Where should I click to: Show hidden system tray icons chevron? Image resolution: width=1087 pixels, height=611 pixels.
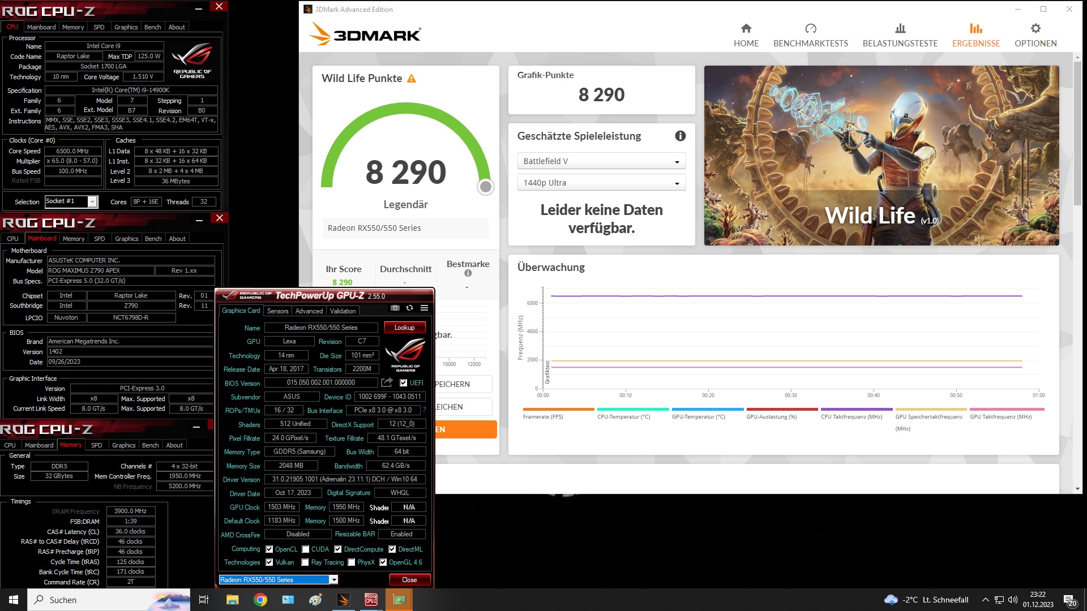(x=985, y=600)
